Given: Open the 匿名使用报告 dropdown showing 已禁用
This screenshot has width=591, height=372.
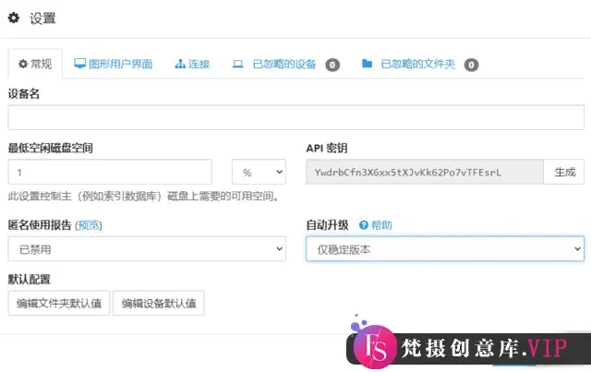Looking at the screenshot, I should pyautogui.click(x=147, y=248).
